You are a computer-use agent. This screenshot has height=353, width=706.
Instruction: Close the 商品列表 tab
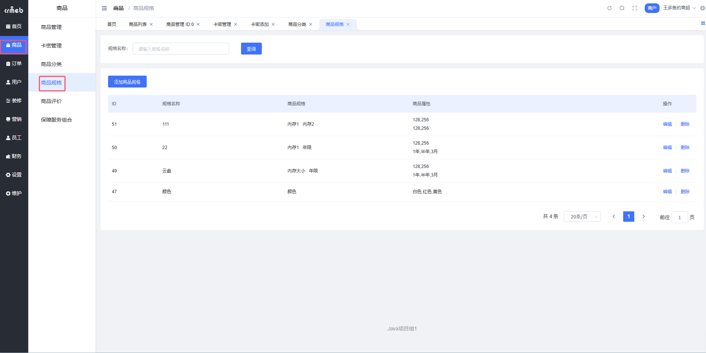(151, 24)
